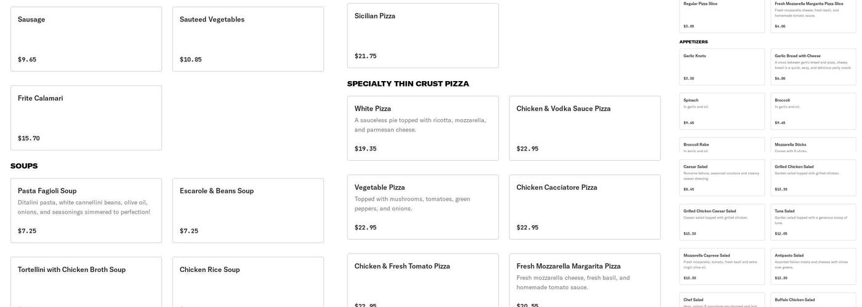Screen dimensions: 862x307
Task: Select the Sausage menu item card
Action: (86, 39)
